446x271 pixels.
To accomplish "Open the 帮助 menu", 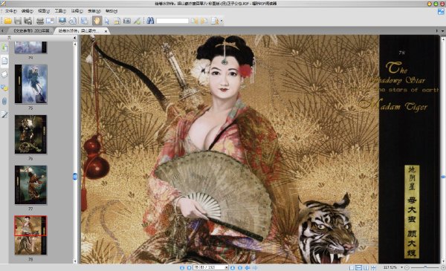I will pos(111,11).
